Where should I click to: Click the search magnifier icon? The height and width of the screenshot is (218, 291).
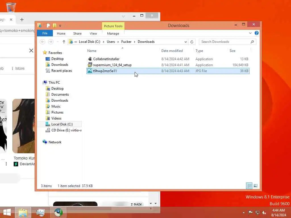252,42
